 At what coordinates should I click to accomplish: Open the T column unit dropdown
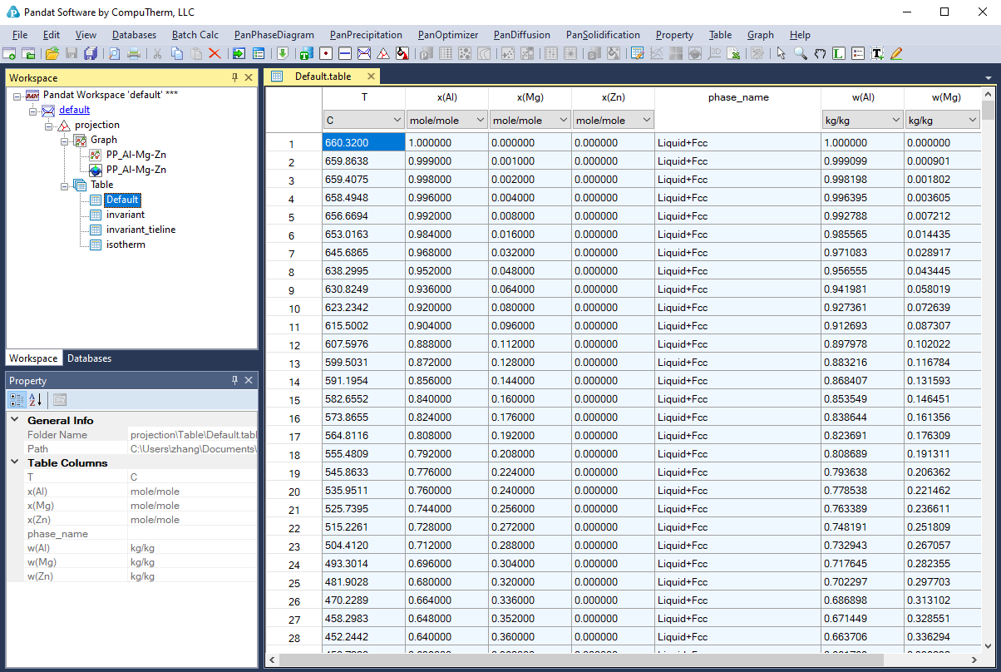click(395, 121)
